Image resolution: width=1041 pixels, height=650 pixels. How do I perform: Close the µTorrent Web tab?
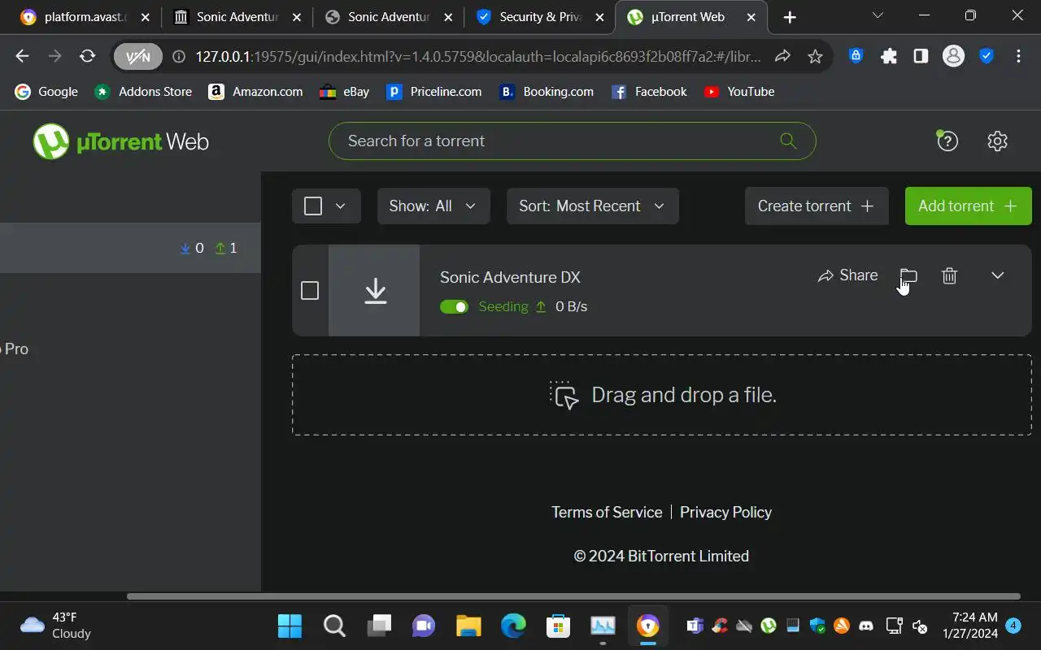coord(751,17)
